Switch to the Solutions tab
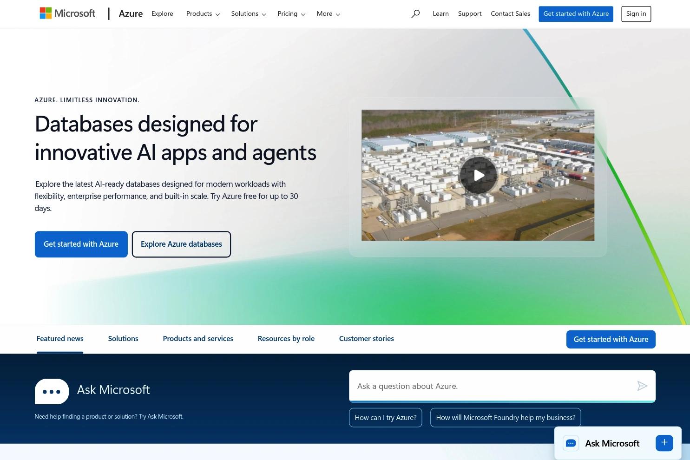Image resolution: width=690 pixels, height=460 pixels. [123, 339]
